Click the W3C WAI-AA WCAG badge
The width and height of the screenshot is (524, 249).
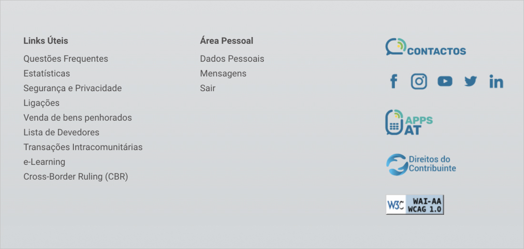click(415, 204)
